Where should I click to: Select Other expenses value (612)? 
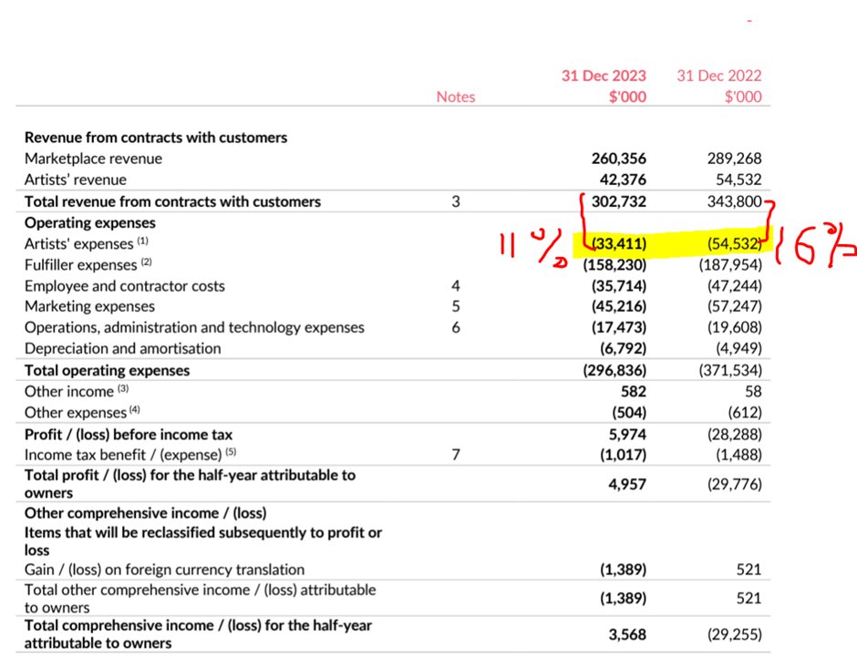click(745, 412)
